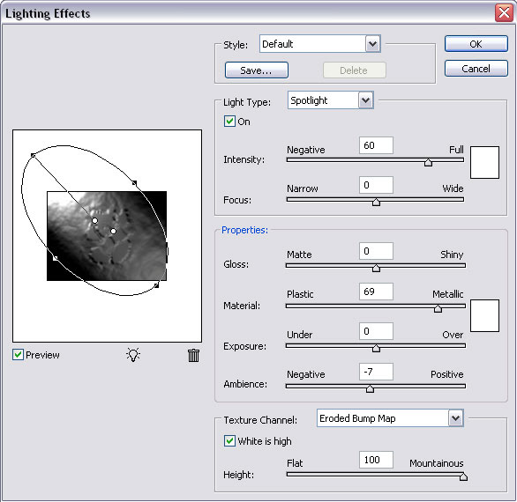
Task: Click the new light bulb icon
Action: coord(133,355)
